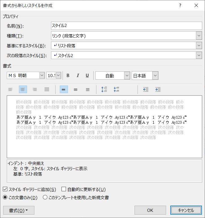Open font name MS 明朝 dropdown

(x=42, y=75)
